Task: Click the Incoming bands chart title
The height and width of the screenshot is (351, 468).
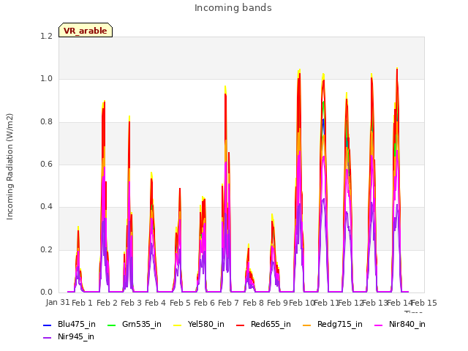Action: pos(233,8)
